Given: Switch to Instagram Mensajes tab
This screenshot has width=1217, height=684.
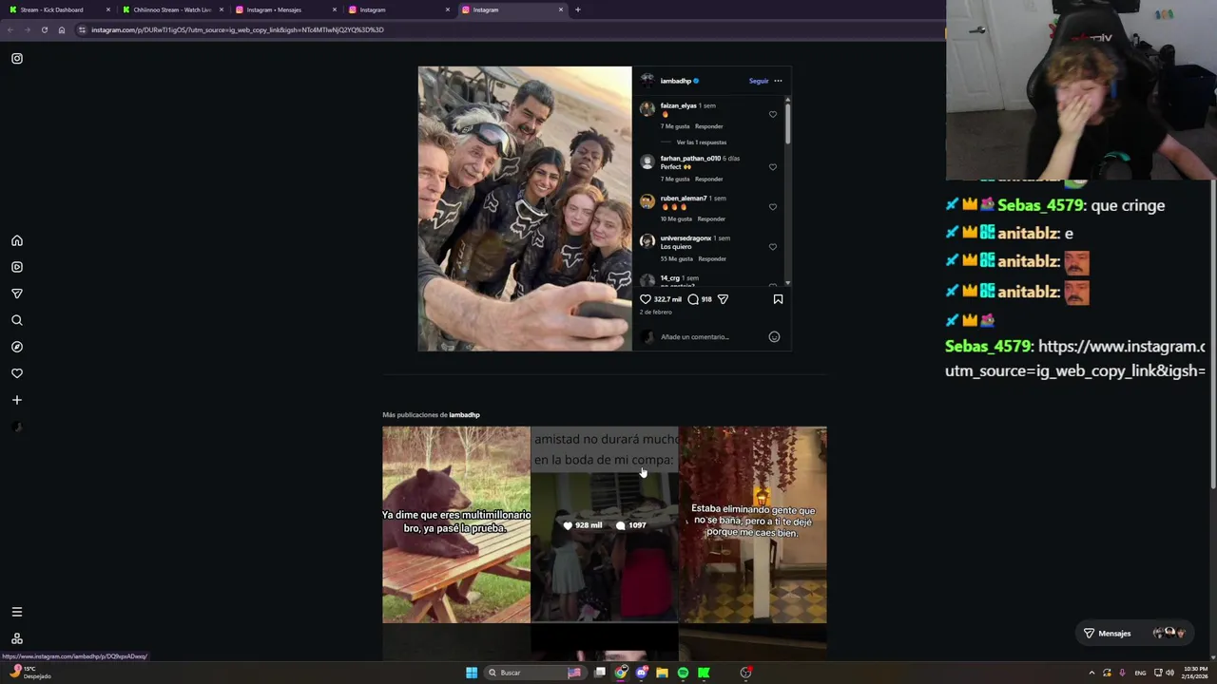Looking at the screenshot, I should (x=284, y=9).
